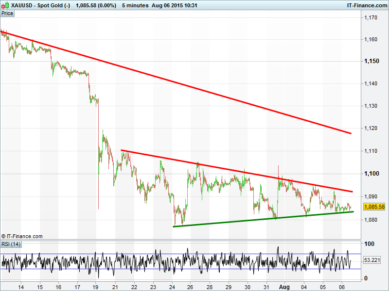Screen dimensions: 389x291
Task: Click the 19 date marker on time axis
Action: click(x=96, y=287)
